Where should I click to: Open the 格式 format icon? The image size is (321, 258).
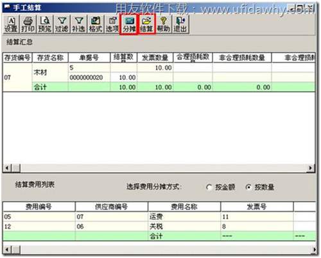coord(96,24)
